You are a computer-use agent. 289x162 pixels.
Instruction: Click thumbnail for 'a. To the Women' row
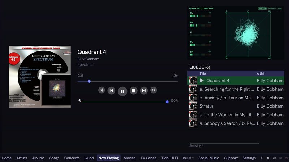[x=193, y=115]
